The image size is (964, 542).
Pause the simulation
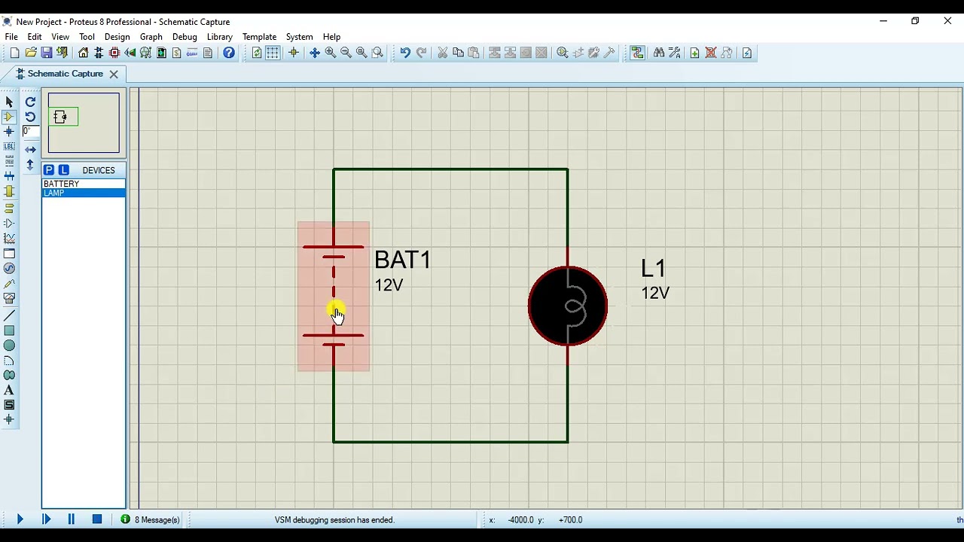[72, 519]
